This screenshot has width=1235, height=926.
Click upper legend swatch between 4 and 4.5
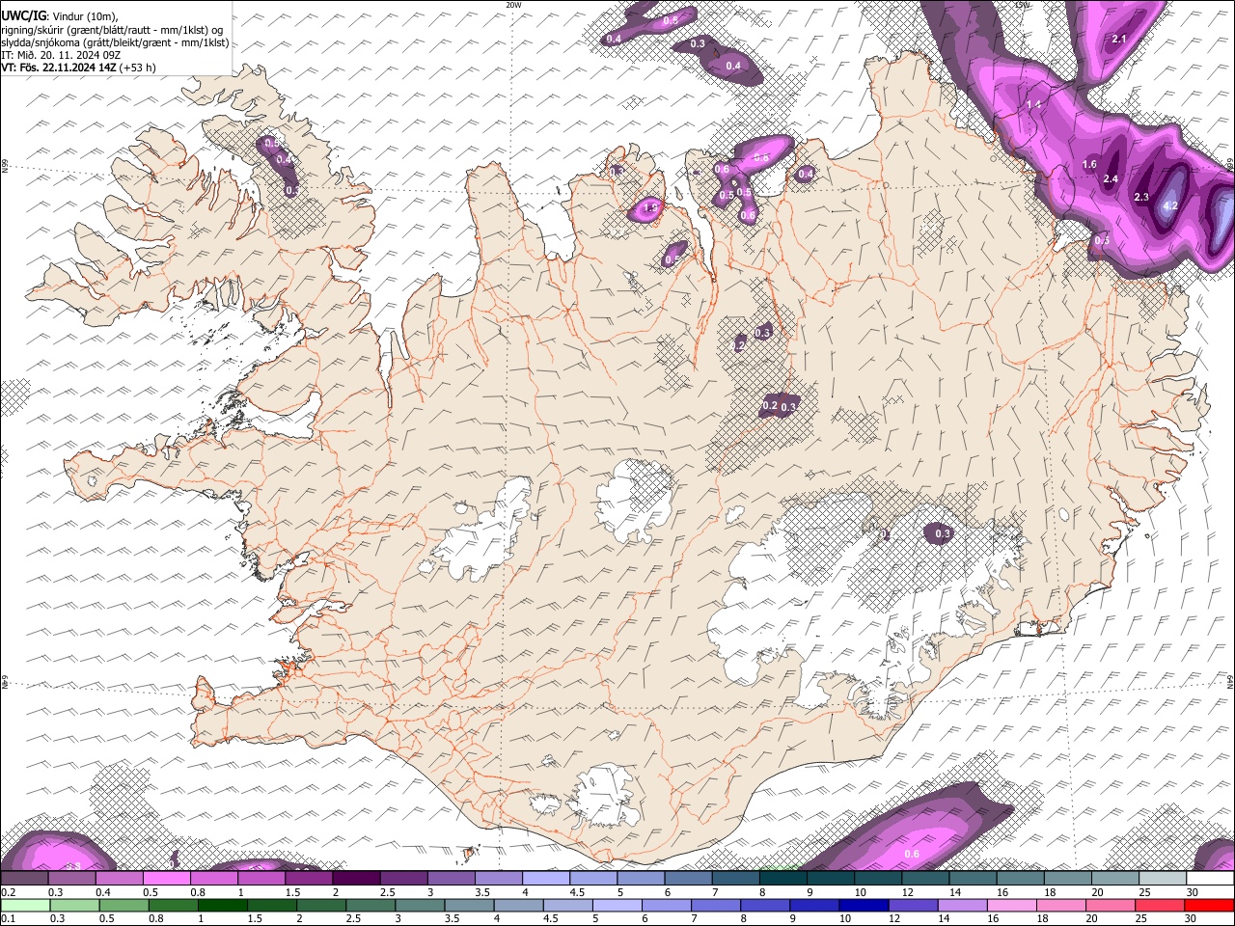[545, 879]
